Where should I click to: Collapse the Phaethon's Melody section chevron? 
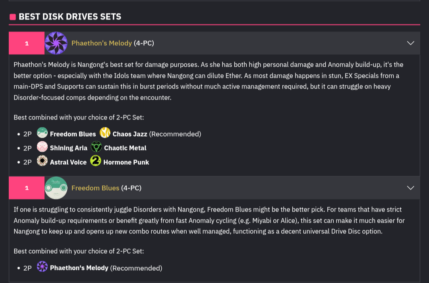point(411,43)
